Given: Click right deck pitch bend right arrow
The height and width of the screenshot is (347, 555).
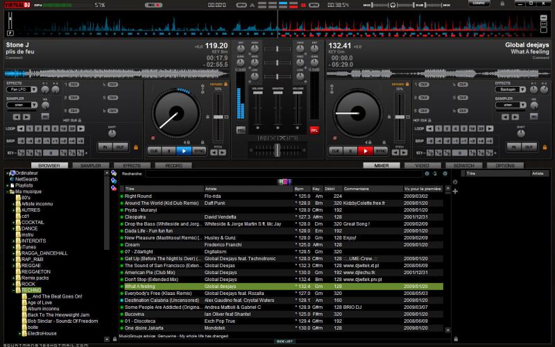Looking at the screenshot, I should (x=404, y=153).
